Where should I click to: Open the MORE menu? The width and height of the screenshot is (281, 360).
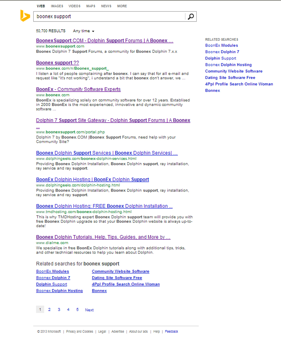click(x=122, y=6)
